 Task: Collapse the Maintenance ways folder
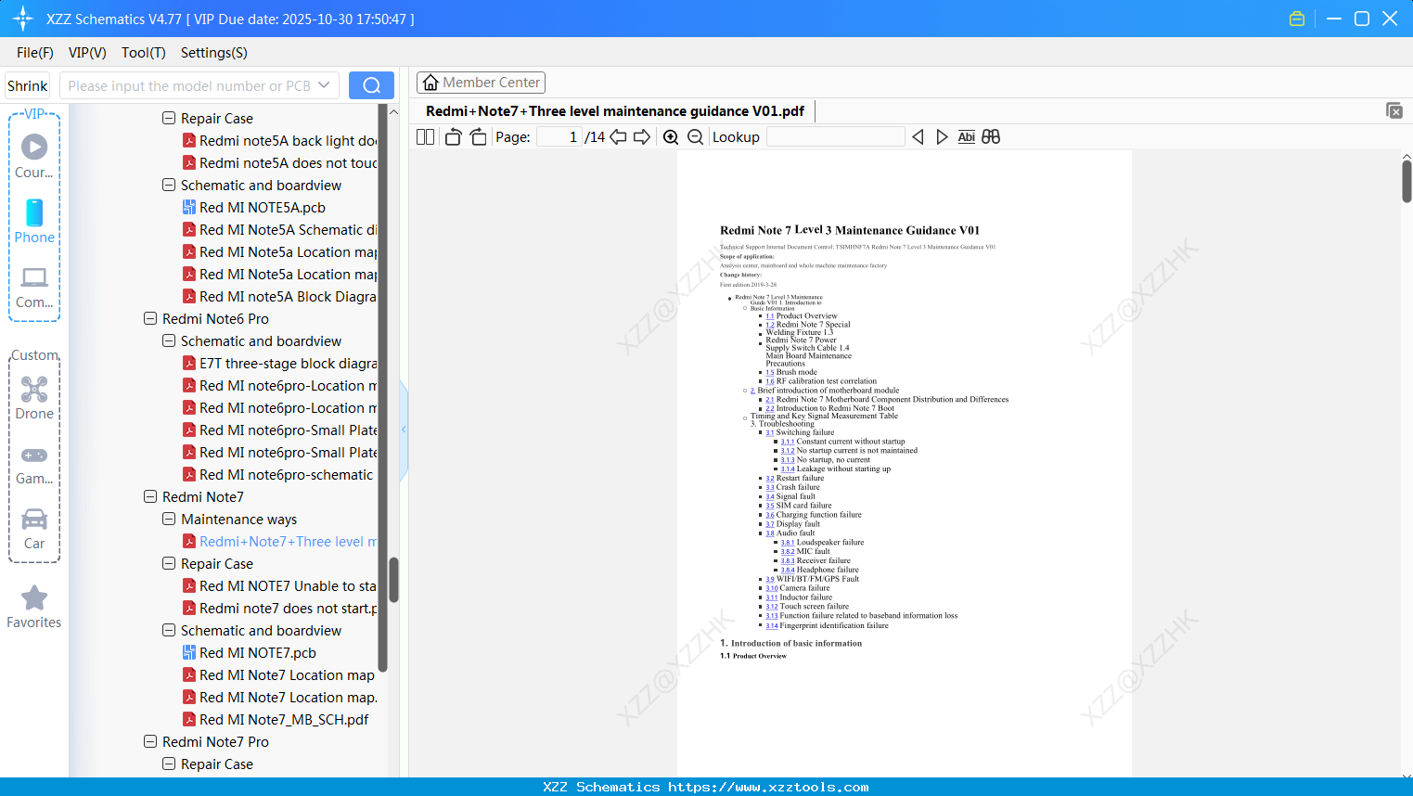[169, 520]
